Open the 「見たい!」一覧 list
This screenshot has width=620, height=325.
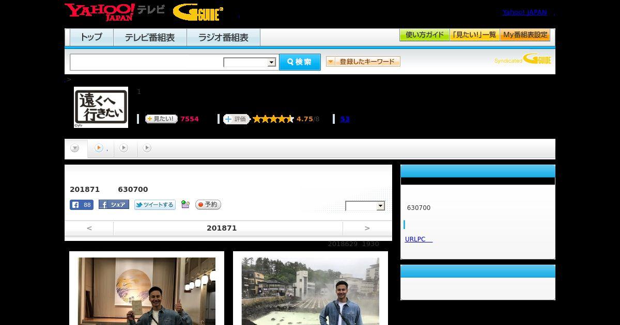[475, 35]
